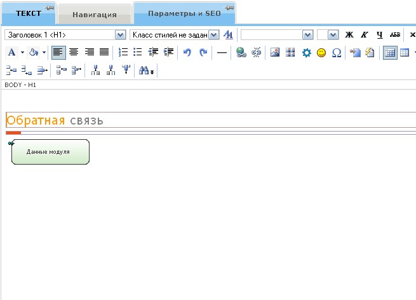The height and width of the screenshot is (300, 416).
Task: Click the undo arrow icon
Action: (x=187, y=53)
